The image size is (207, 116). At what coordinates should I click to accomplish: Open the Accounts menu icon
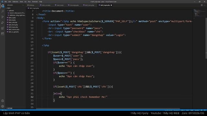(x=3, y=101)
